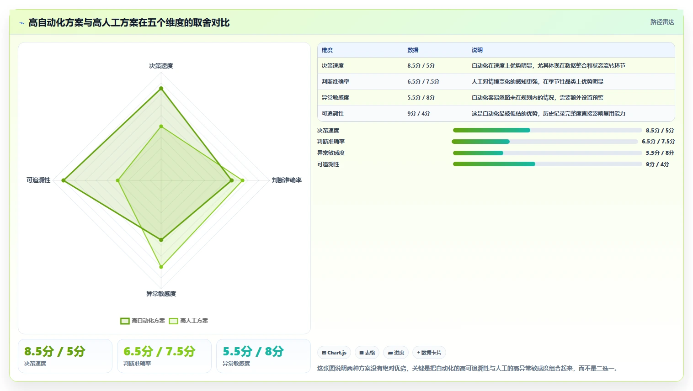Click the 决策速度 radar axis label
693x391 pixels.
click(161, 66)
